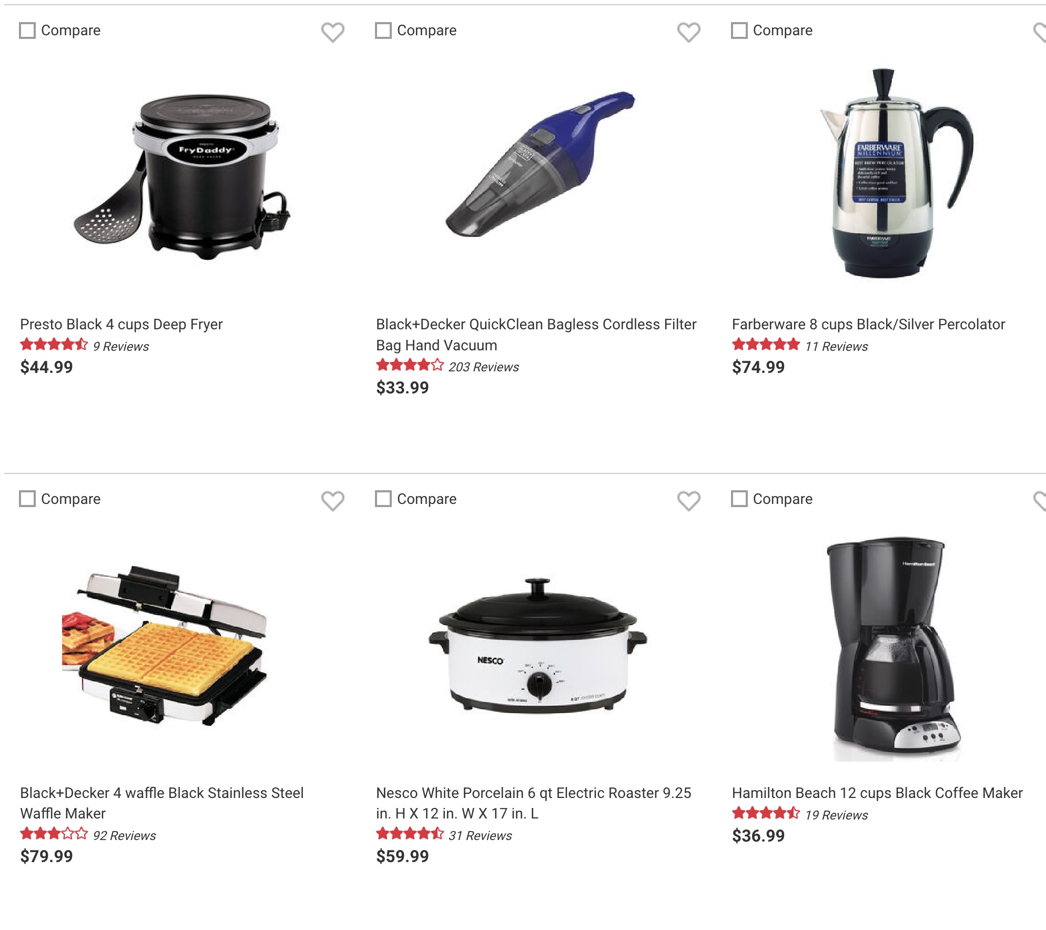Click the Black+Decker hand vacuum product image
This screenshot has width=1046, height=930.
click(540, 164)
